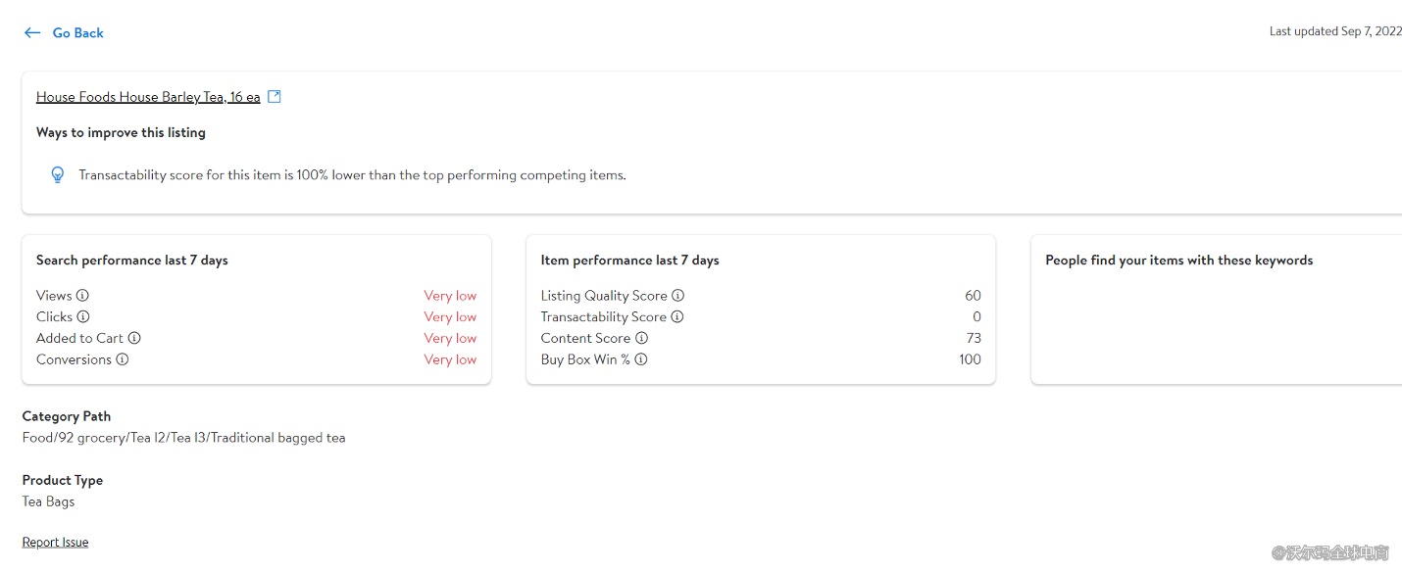1402x572 pixels.
Task: Open House Foods House Barley Tea link
Action: 148,97
